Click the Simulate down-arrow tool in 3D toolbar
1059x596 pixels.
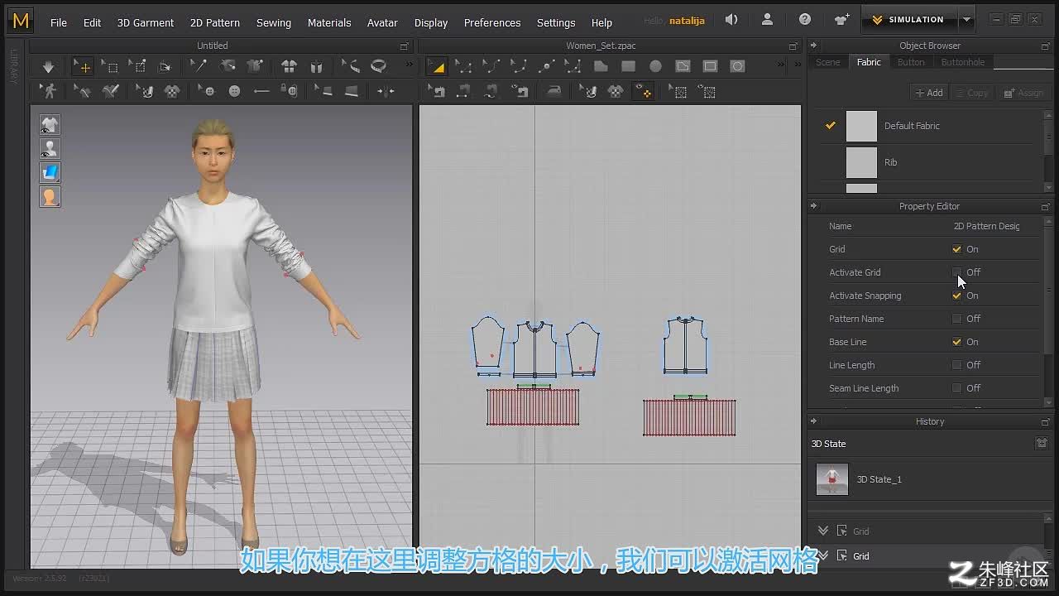click(x=48, y=66)
